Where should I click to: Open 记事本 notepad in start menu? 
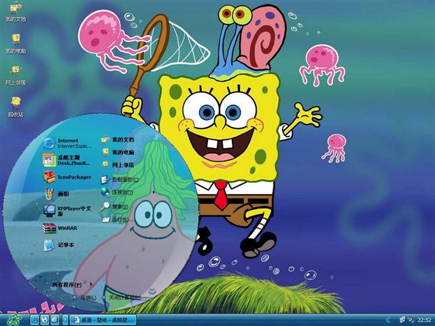(59, 245)
